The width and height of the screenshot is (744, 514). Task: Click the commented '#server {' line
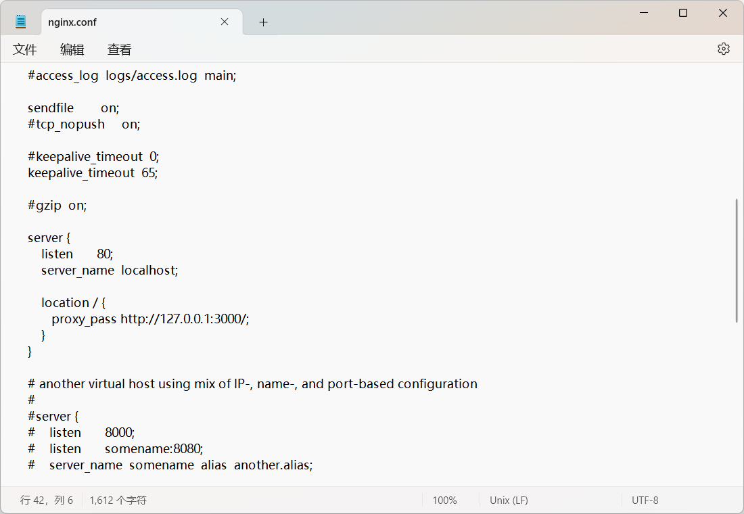tap(53, 416)
